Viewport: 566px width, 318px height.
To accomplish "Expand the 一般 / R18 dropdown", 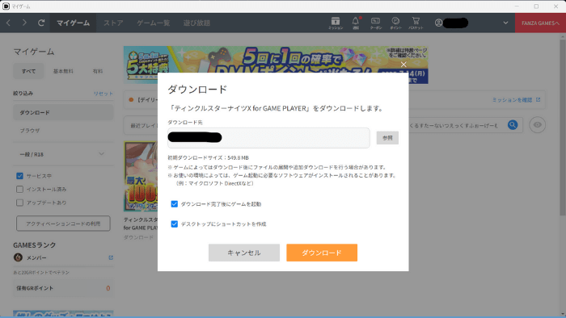I will pos(63,154).
